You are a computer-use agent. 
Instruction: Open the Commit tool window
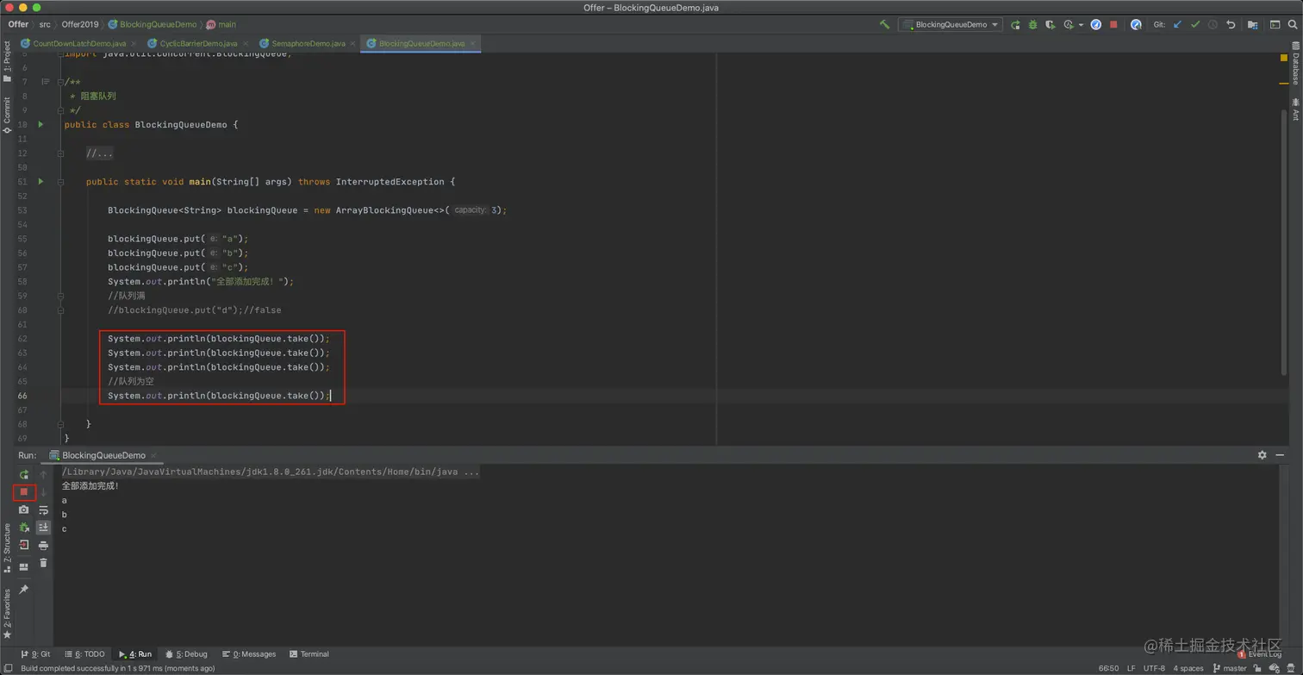(7, 116)
